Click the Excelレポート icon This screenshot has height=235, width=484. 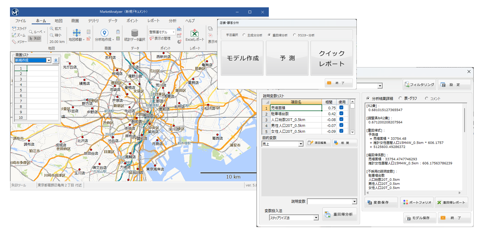195,33
